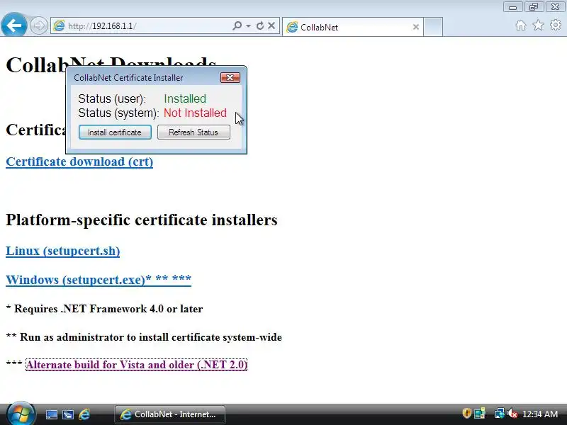Screen dimensions: 567x425
Task: Open Certificate download (crt) link
Action: [79, 161]
